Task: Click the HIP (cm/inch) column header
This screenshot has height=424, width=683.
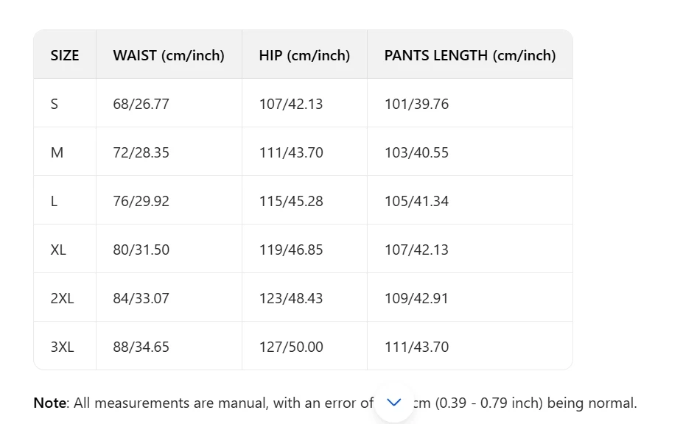Action: [304, 55]
